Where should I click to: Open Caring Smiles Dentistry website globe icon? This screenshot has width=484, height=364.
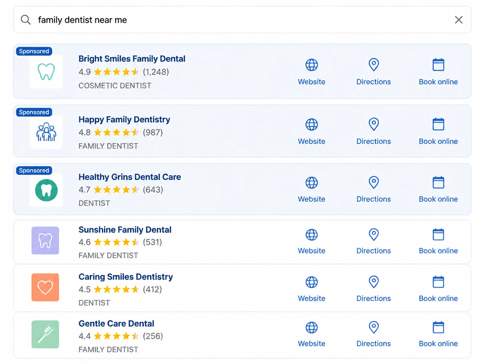click(312, 282)
